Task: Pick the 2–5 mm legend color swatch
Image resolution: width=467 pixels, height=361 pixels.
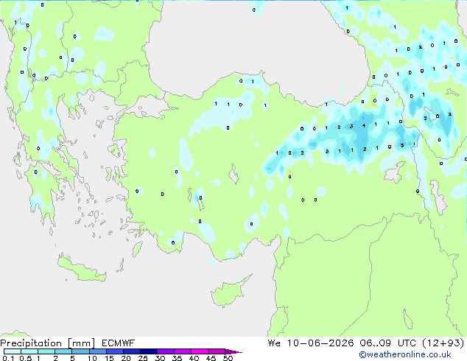Action: pyautogui.click(x=63, y=351)
